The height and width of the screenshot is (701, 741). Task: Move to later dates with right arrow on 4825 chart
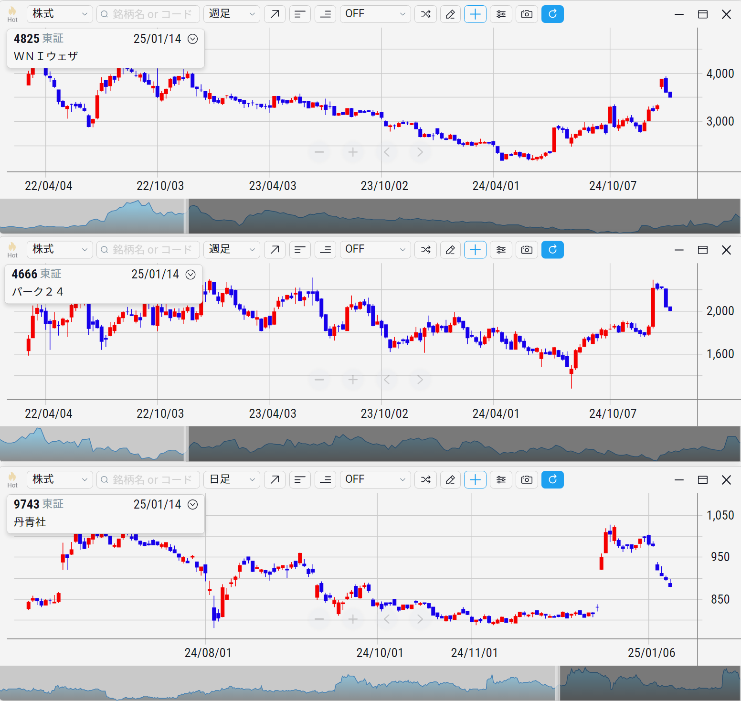pyautogui.click(x=420, y=152)
